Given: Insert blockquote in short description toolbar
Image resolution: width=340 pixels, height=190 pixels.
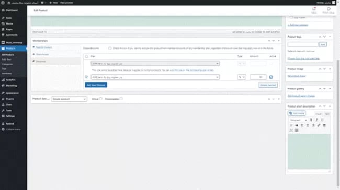Looking at the screenshot, I should [x=297, y=125].
